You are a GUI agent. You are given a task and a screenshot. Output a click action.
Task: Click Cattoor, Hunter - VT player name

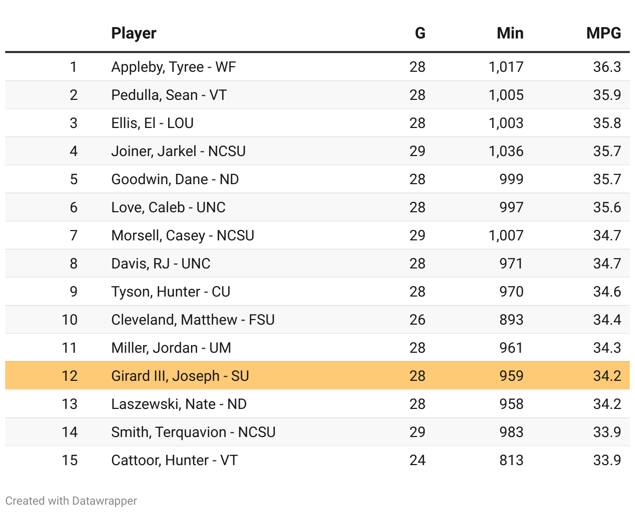tap(174, 460)
